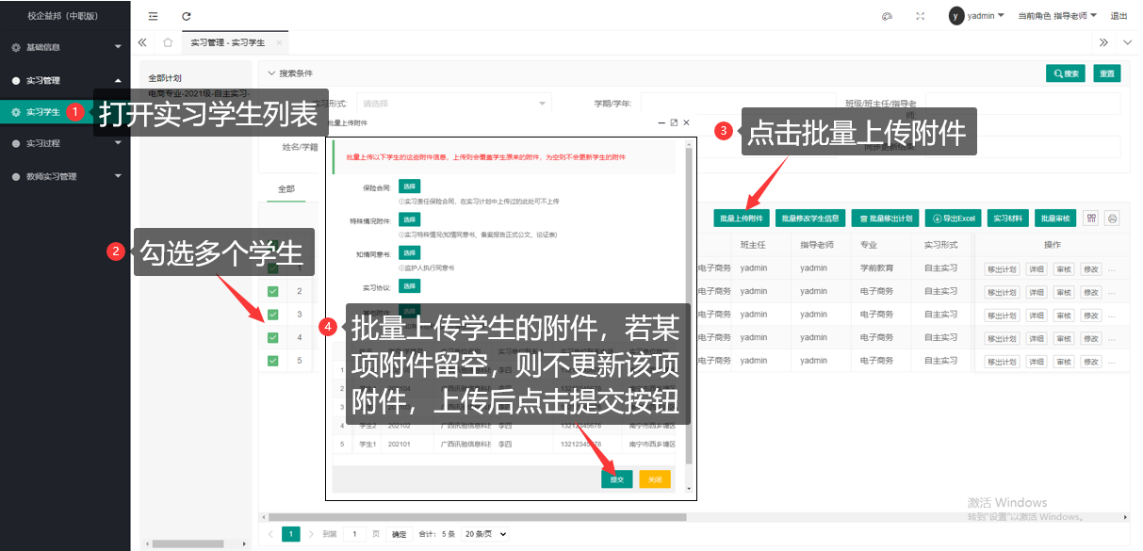Toggle the sidebar collapse icon
The height and width of the screenshot is (551, 1143).
(x=153, y=16)
